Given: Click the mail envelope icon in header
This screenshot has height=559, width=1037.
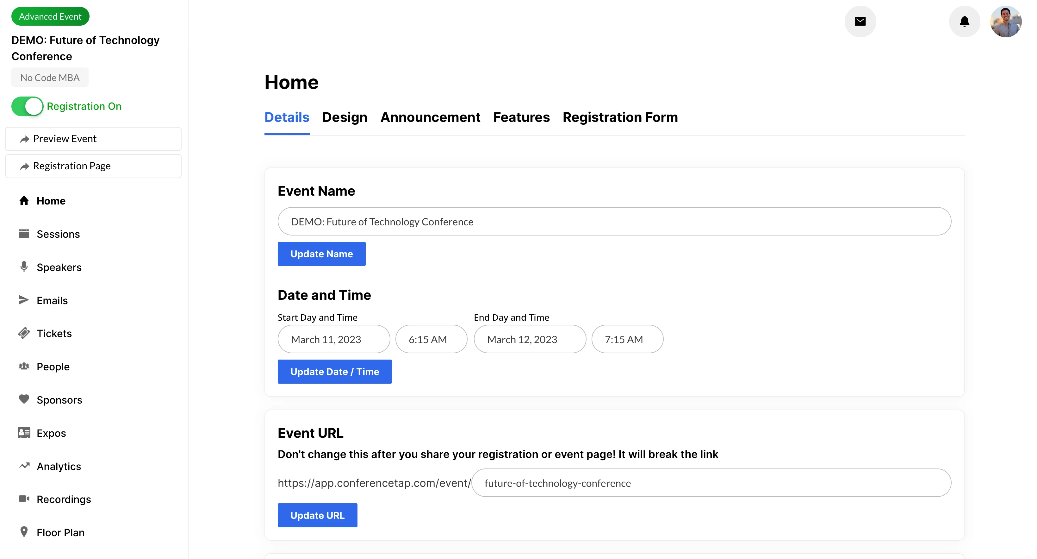Looking at the screenshot, I should (x=860, y=21).
